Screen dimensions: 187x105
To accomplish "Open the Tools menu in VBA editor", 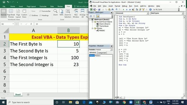I will tap(136, 6).
